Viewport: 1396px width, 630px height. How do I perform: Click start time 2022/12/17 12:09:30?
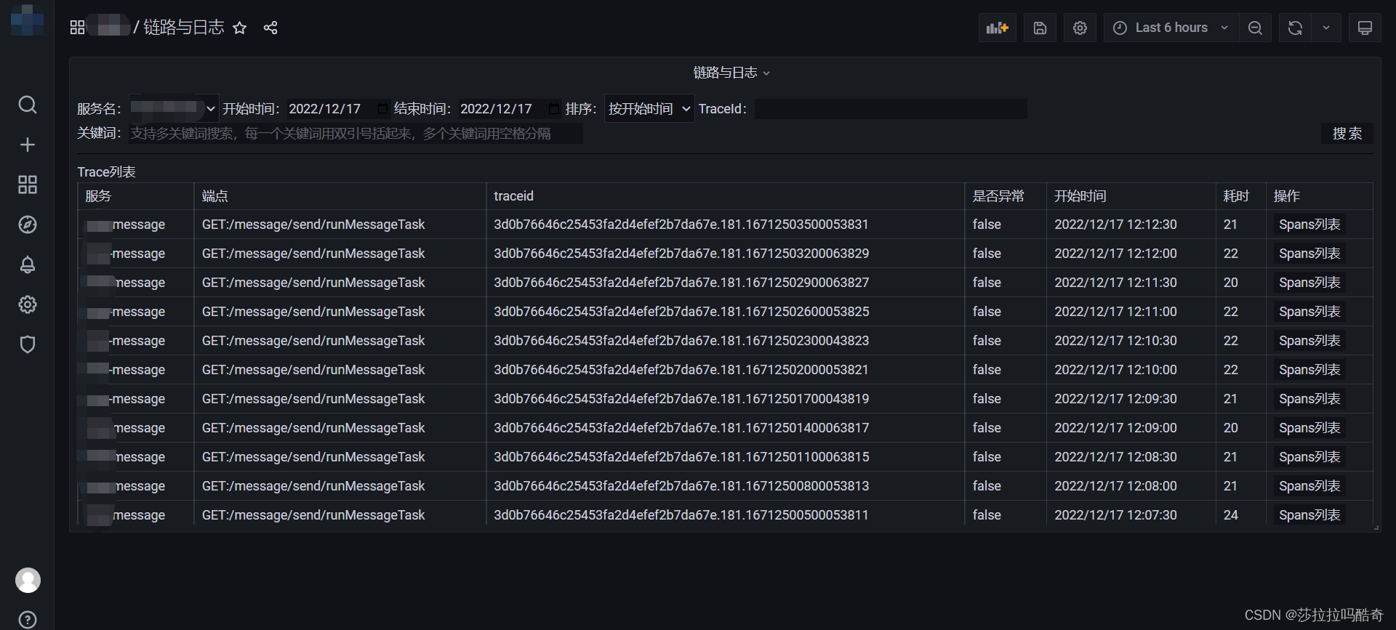(x=1115, y=399)
